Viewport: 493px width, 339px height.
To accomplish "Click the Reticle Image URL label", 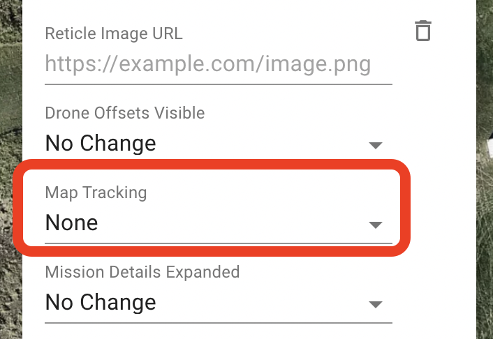I will (x=114, y=33).
